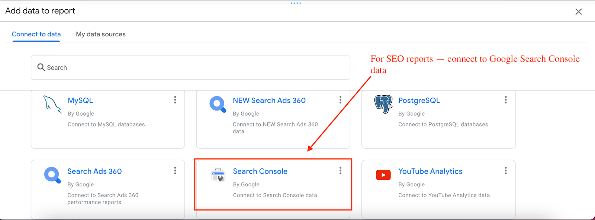Close the Add data to report dialog
Image resolution: width=595 pixels, height=220 pixels.
[x=578, y=12]
